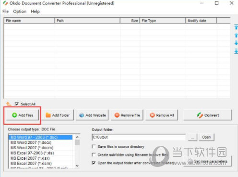Enable Create subfolder using filename checkbox
Viewport: 238px width, 177px height.
[94, 154]
